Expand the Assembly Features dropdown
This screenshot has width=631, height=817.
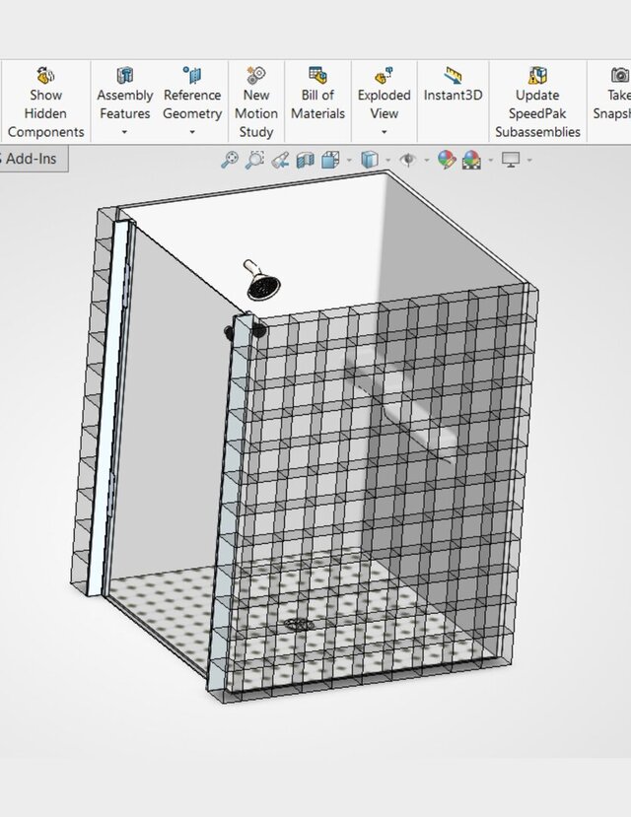(x=124, y=132)
